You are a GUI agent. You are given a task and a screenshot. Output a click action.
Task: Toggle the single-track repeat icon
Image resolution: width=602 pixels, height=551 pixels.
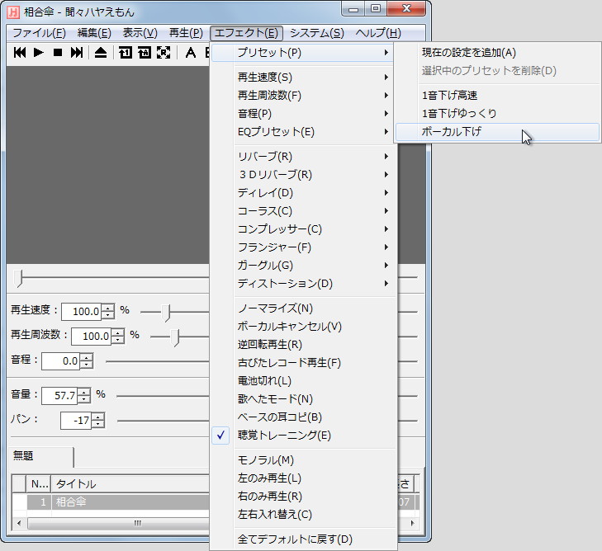tap(126, 53)
